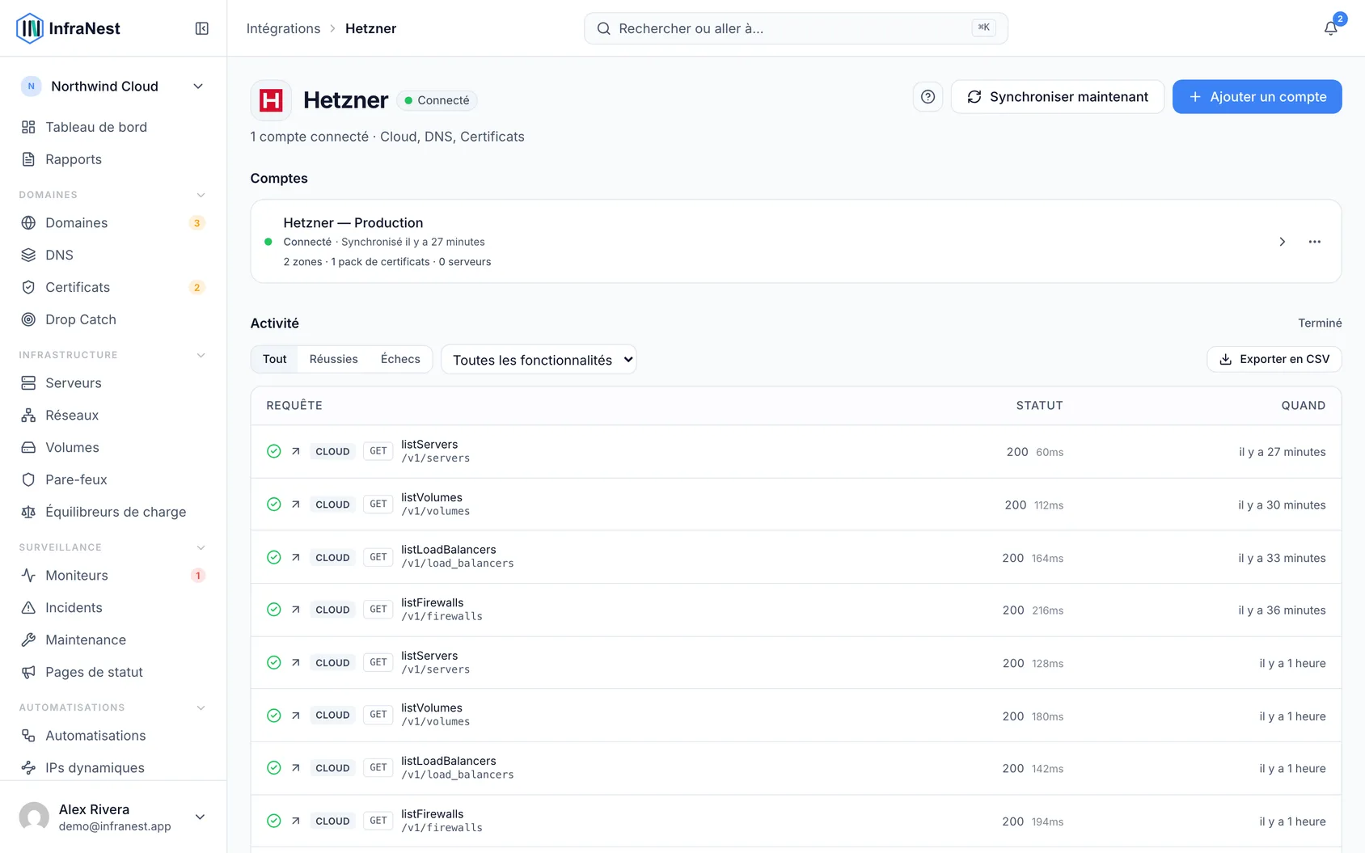Collapse the sidebar panel icon
1365x853 pixels.
[202, 28]
